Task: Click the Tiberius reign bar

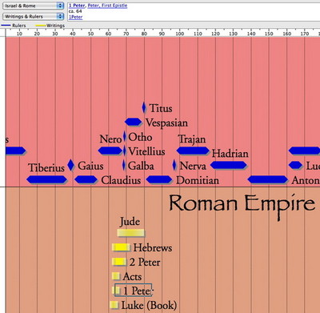Action: (46, 179)
